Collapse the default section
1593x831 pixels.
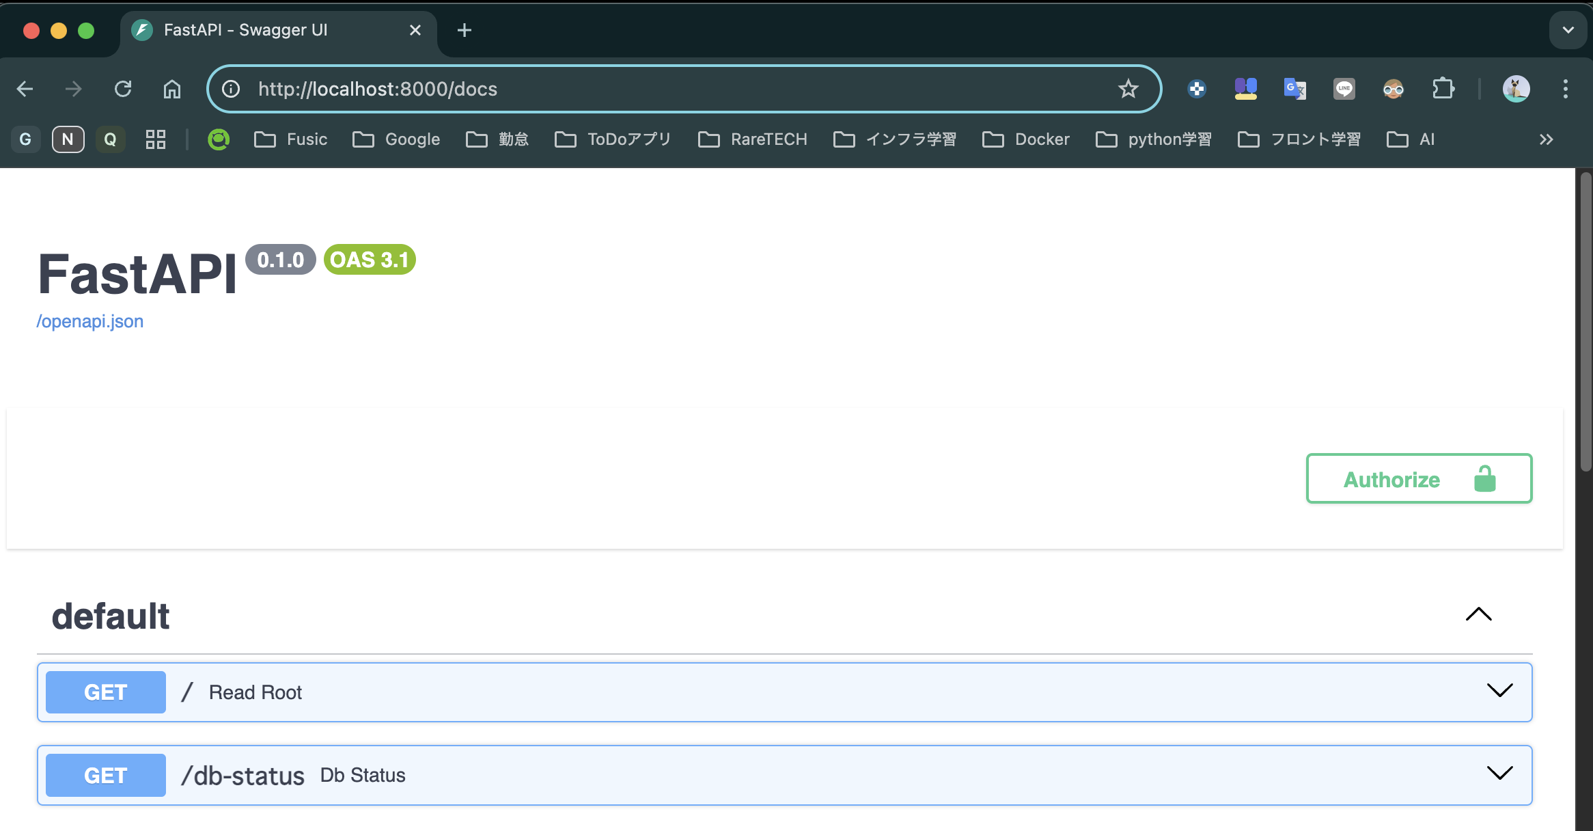1478,615
